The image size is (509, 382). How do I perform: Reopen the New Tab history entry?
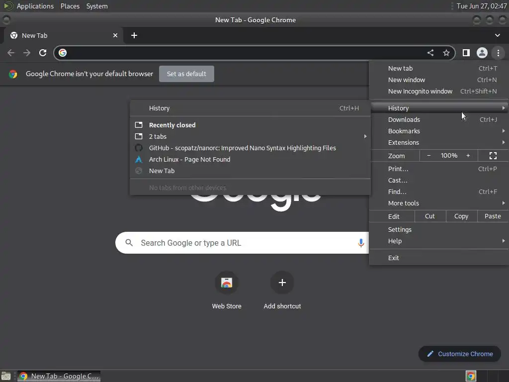(x=250, y=171)
